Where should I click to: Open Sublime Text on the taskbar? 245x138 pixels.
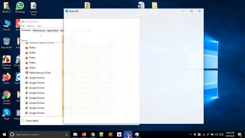tap(110, 135)
